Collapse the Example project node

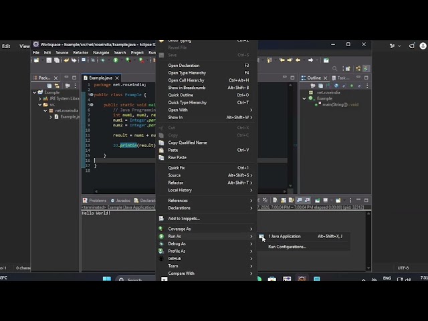tap(35, 92)
